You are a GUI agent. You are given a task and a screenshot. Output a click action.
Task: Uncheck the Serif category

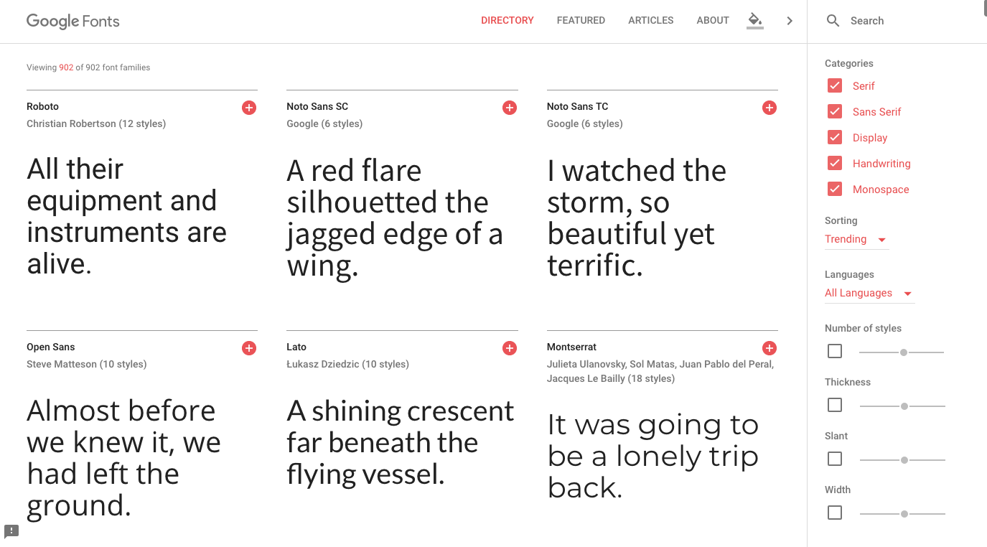[835, 86]
